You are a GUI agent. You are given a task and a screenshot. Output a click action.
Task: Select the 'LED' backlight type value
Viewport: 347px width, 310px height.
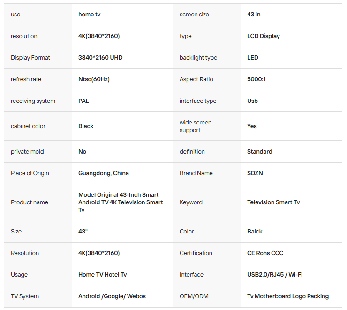(x=252, y=58)
